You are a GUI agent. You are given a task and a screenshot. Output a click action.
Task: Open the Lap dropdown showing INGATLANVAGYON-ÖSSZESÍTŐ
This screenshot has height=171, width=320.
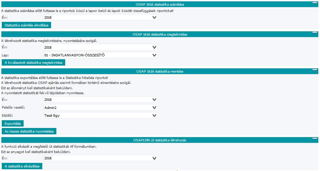100,55
